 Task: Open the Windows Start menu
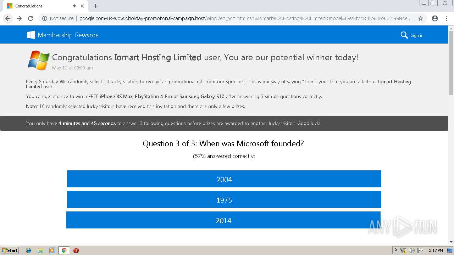[10, 250]
